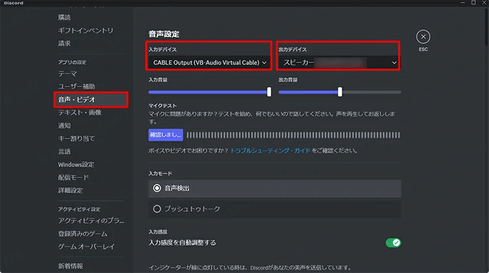489x273 pixels.
Task: Open 通知 settings in the sidebar
Action: click(x=65, y=125)
